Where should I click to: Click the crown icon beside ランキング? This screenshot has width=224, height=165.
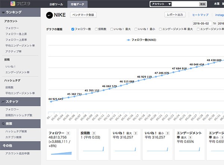3,12
